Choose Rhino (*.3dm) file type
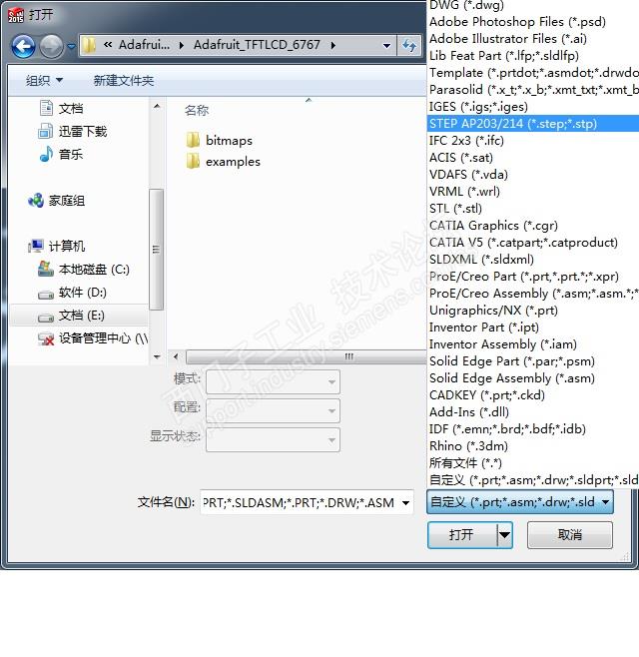The height and width of the screenshot is (657, 639). (532, 445)
